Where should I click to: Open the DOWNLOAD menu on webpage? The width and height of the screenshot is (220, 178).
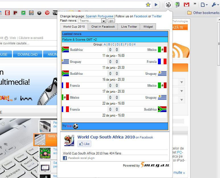point(28,54)
